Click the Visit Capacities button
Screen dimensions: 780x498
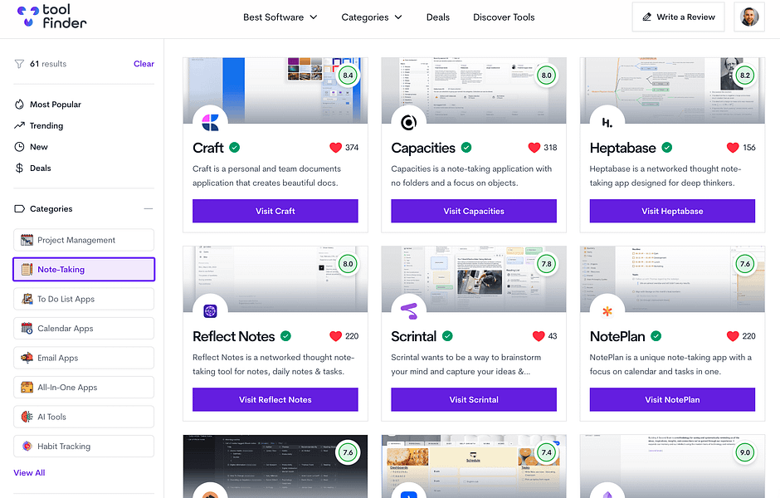(x=474, y=211)
